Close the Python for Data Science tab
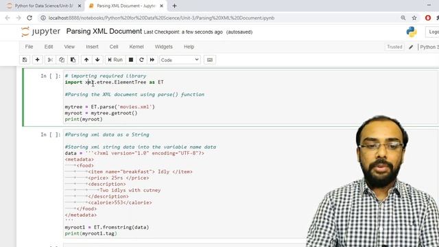 click(x=80, y=6)
